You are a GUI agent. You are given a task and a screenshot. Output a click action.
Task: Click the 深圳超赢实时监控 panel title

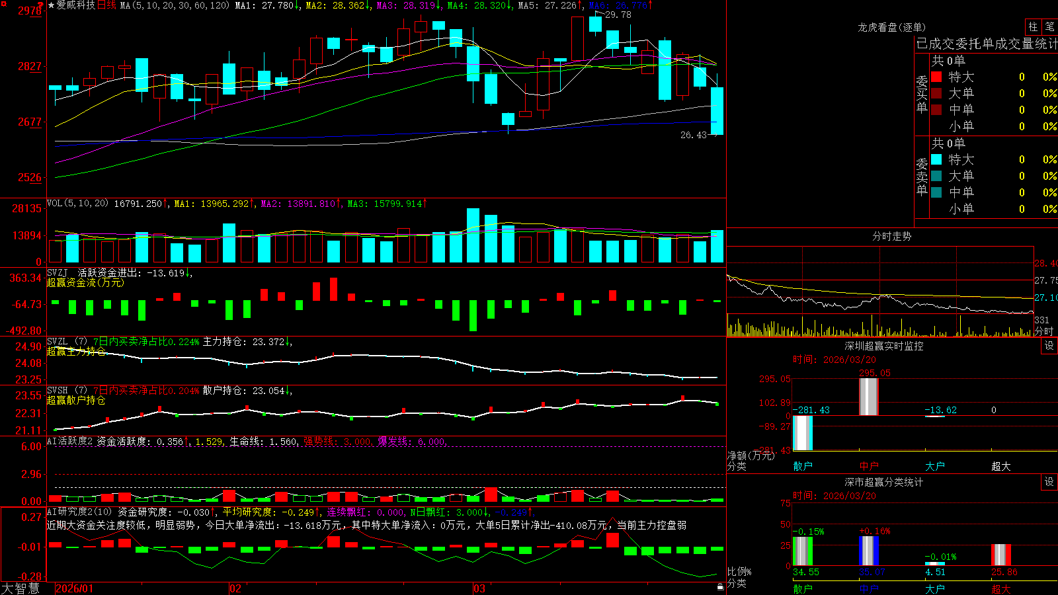[x=884, y=346]
